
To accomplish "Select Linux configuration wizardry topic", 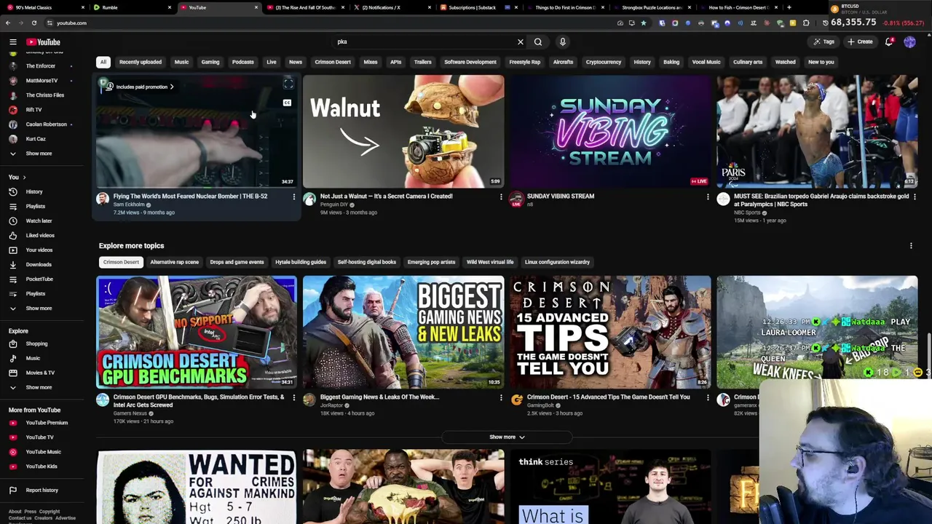I will (x=557, y=262).
